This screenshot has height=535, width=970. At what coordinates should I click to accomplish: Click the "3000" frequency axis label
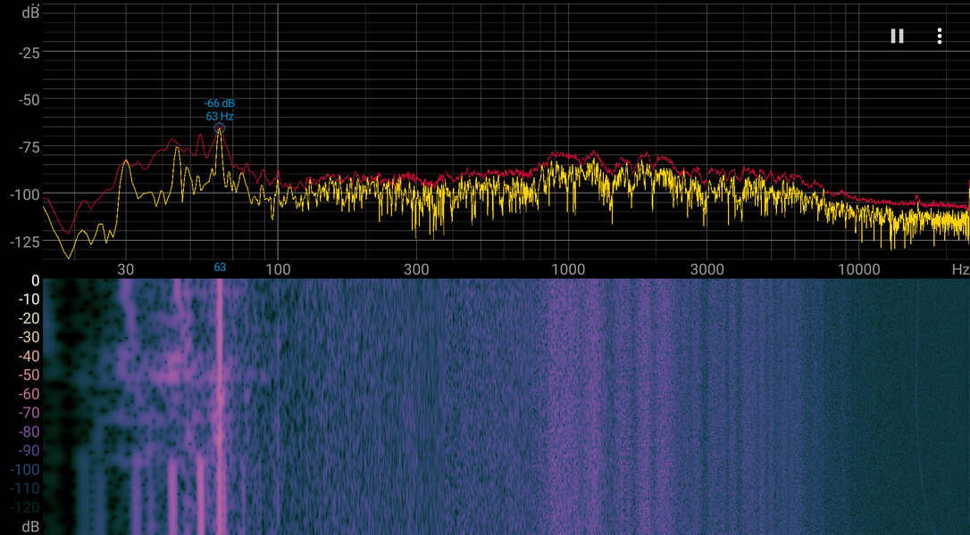(x=707, y=269)
